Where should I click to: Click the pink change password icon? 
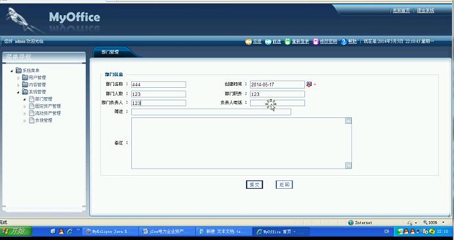316,42
